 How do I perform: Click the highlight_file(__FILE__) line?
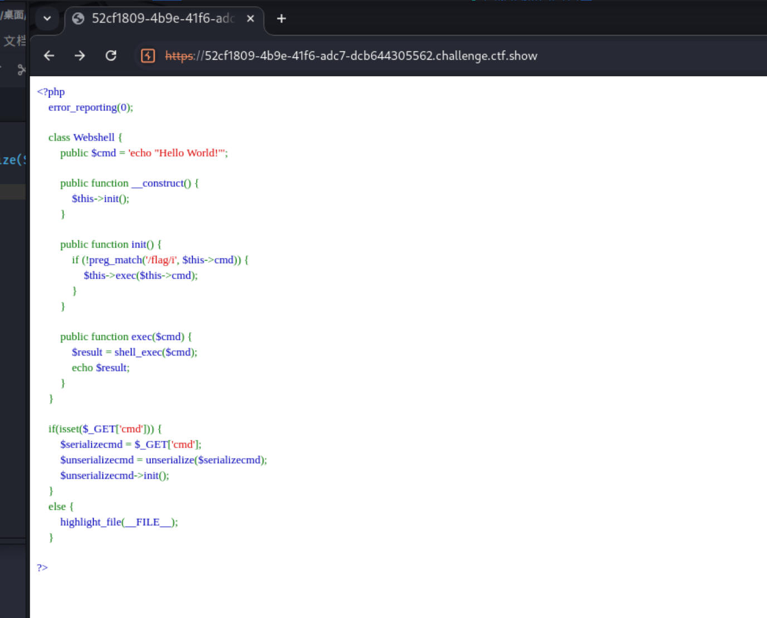tap(119, 522)
